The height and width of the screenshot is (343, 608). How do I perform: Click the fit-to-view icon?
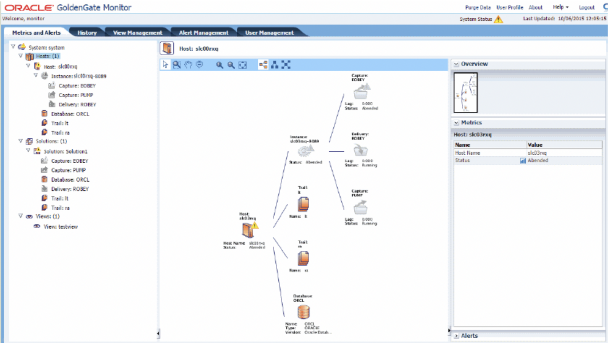pos(242,65)
